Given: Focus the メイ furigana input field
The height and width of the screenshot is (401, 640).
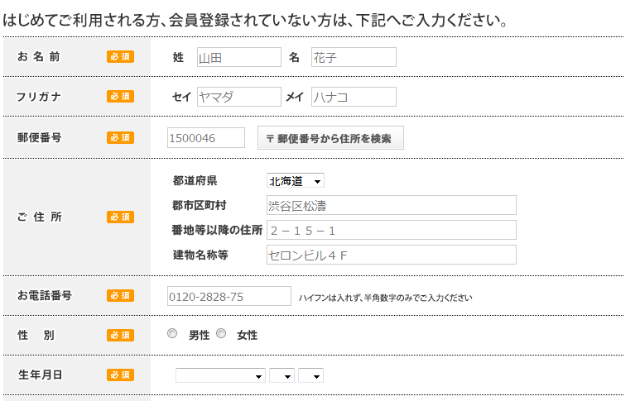Looking at the screenshot, I should tap(354, 97).
